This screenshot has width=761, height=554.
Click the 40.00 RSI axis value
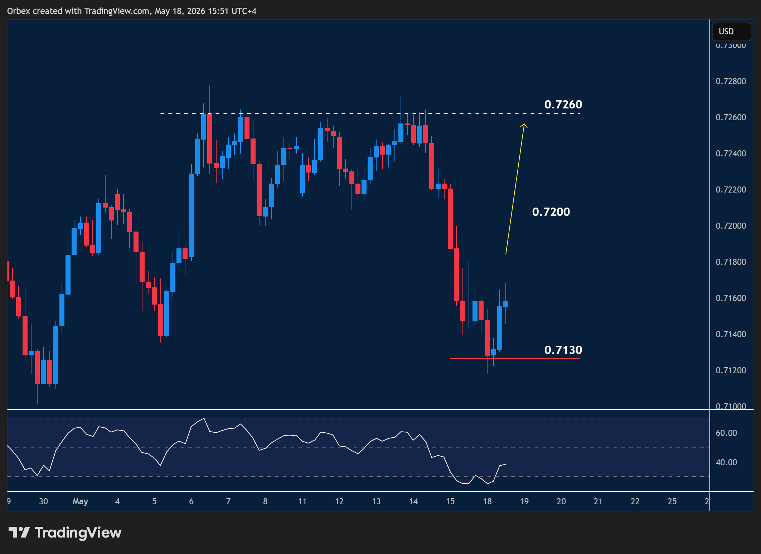(x=726, y=462)
